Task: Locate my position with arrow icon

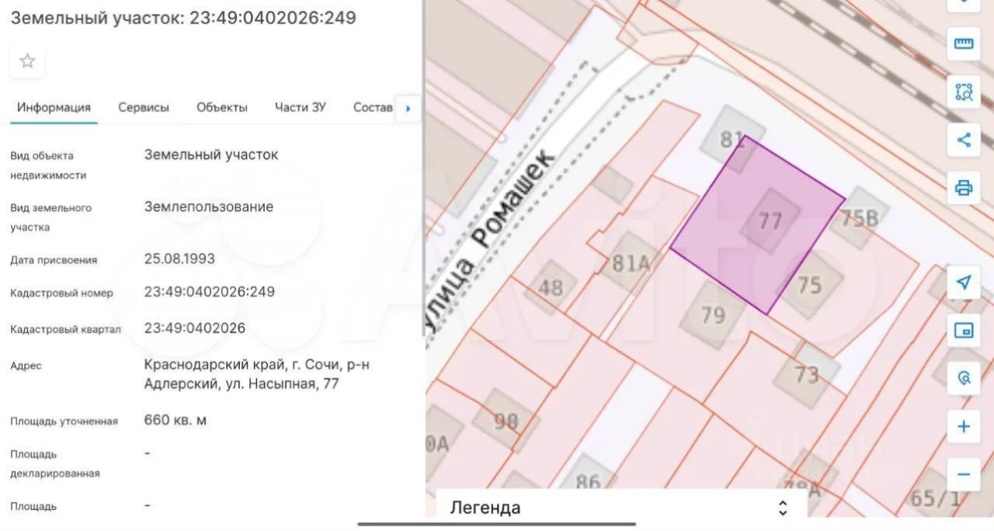Action: point(964,282)
